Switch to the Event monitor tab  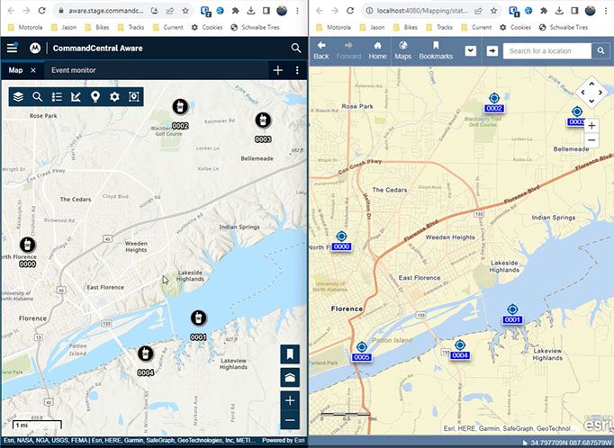coord(73,70)
